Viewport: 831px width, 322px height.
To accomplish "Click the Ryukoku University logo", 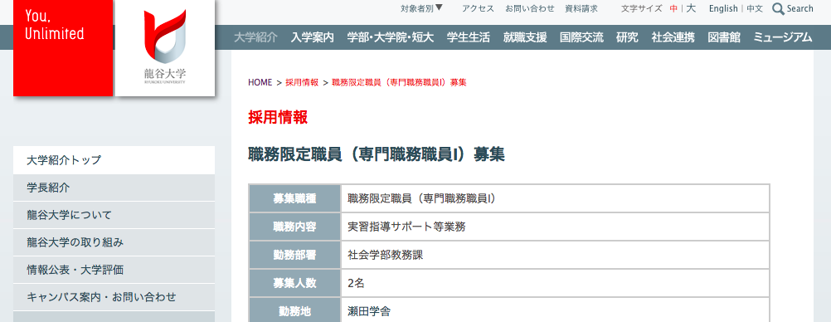I will [165, 48].
